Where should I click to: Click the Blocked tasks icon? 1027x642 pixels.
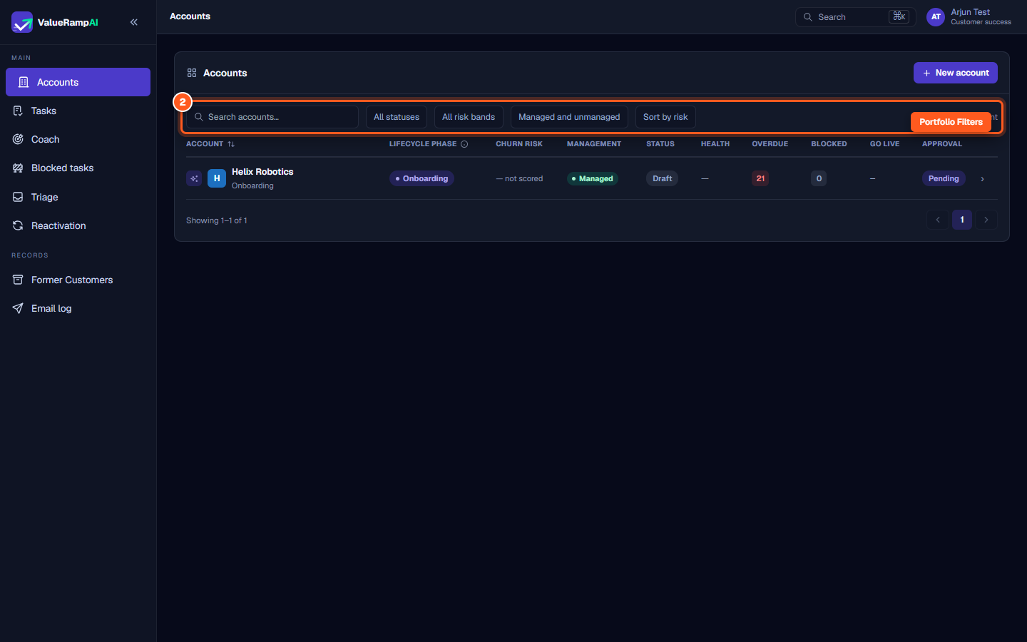point(18,168)
